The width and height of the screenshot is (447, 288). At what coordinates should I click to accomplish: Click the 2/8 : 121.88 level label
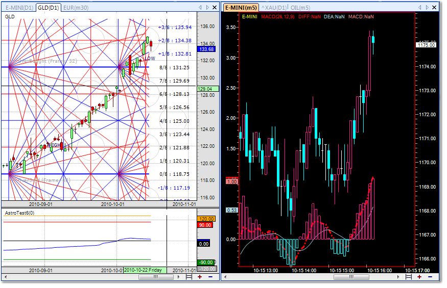click(174, 147)
